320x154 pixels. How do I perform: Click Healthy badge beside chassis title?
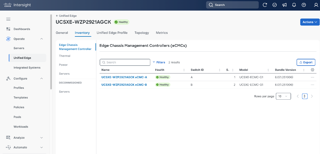click(x=121, y=22)
